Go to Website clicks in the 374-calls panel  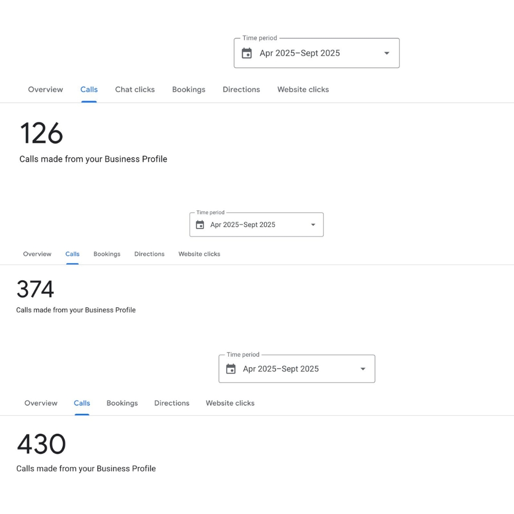click(x=199, y=254)
